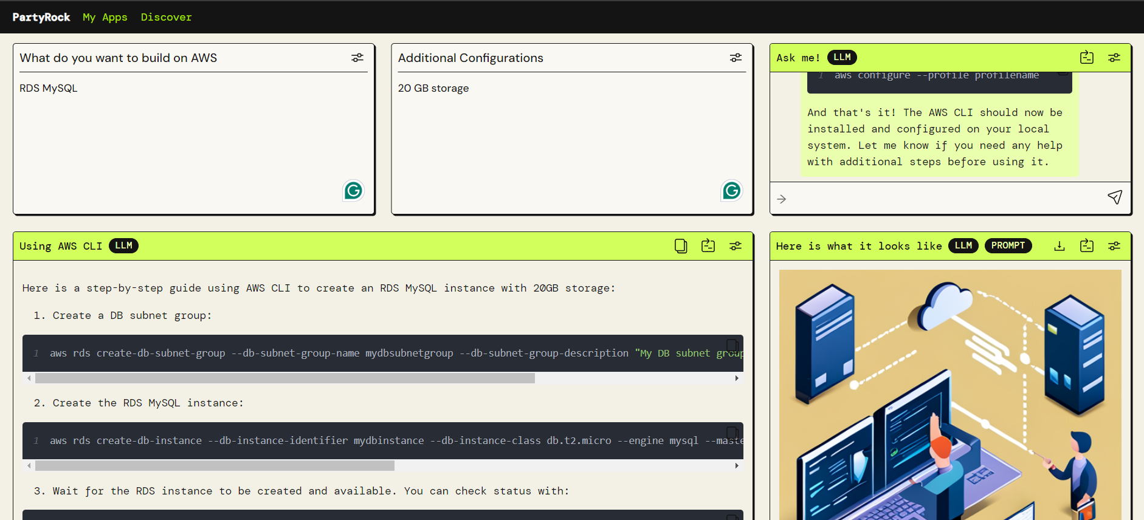This screenshot has height=520, width=1144.
Task: Retry the Ask me! widget response
Action: point(1087,58)
